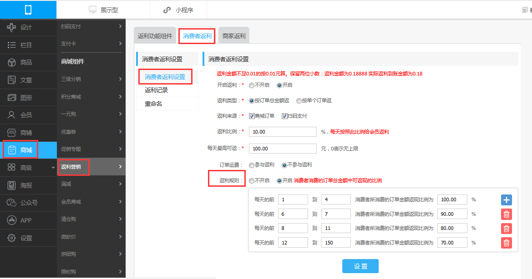Add a rule row with blue plus icon
Screen dimensions: 532x279
506,200
